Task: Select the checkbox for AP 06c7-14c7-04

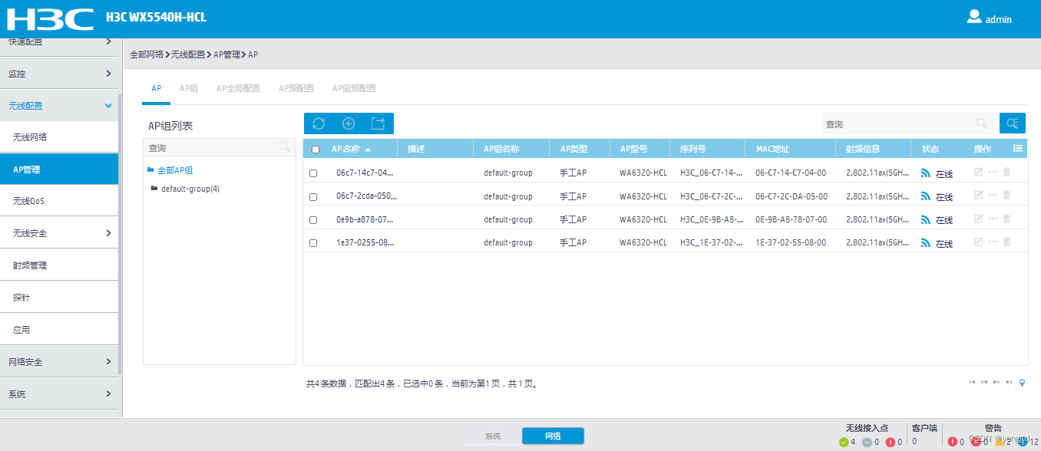Action: (x=314, y=173)
